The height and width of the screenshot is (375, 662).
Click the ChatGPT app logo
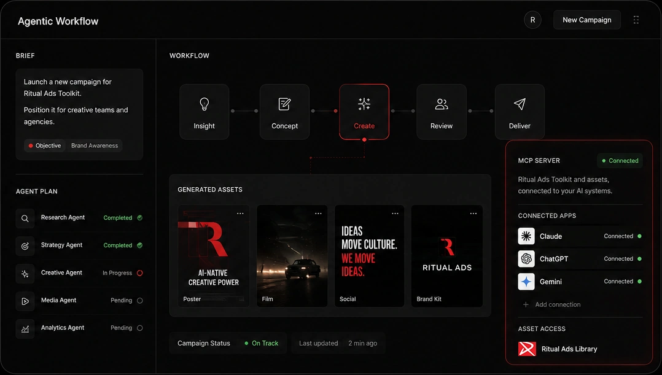click(x=526, y=258)
